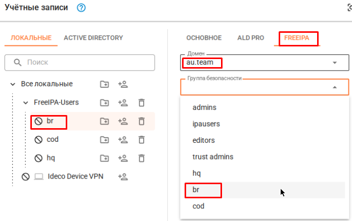
Task: Add user to the hq group
Action: [122, 158]
